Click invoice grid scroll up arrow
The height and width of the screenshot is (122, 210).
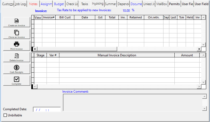203,17
